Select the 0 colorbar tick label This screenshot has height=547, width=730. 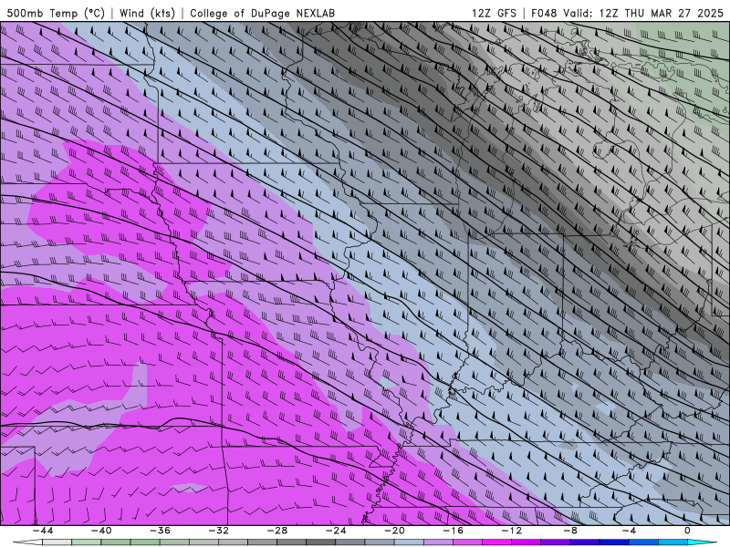point(688,531)
